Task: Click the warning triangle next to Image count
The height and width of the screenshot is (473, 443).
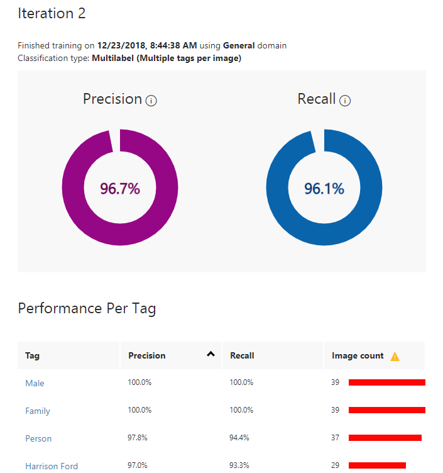Action: point(395,357)
